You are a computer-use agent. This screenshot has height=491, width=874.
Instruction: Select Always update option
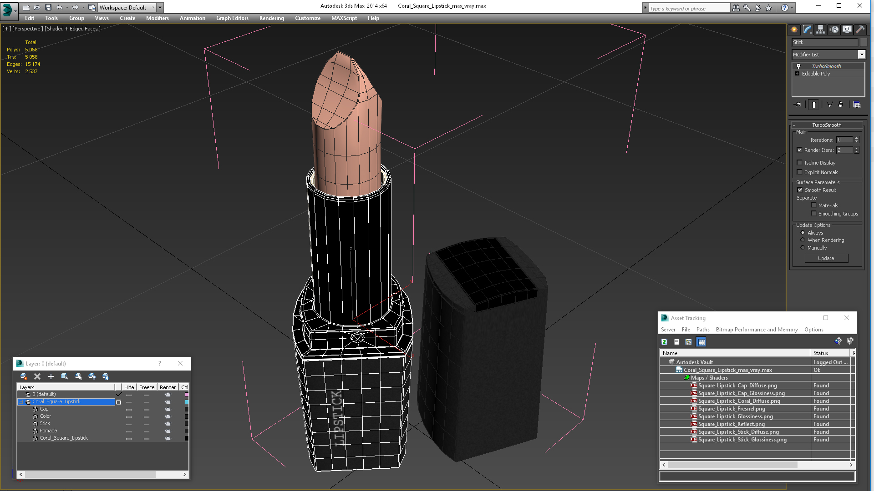pyautogui.click(x=803, y=233)
